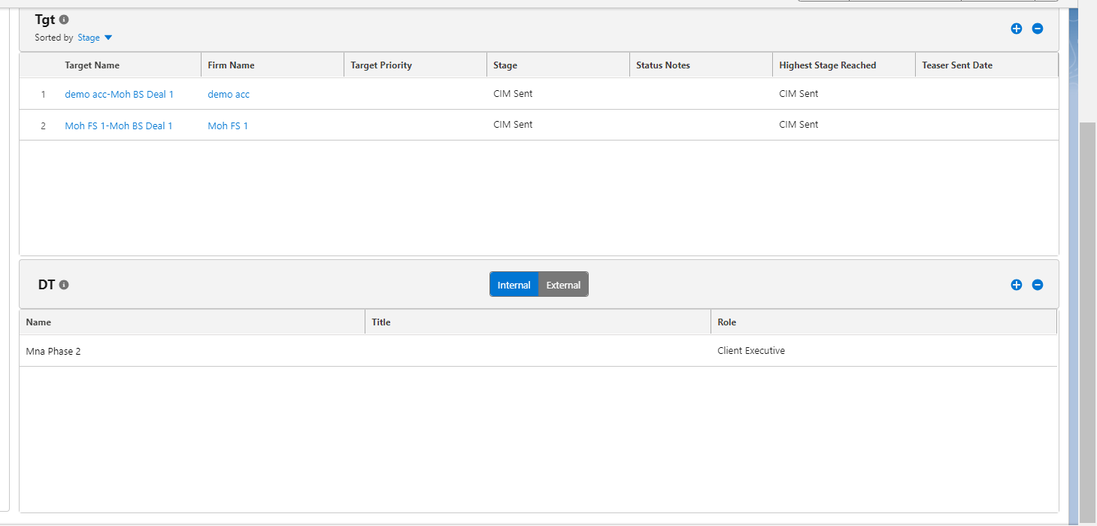Click the plus icon in DT section

point(1016,285)
